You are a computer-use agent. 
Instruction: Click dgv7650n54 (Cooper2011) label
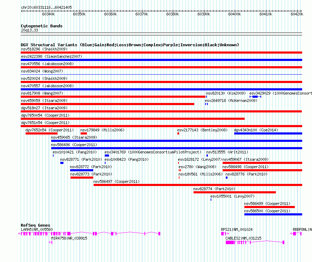click(45, 115)
